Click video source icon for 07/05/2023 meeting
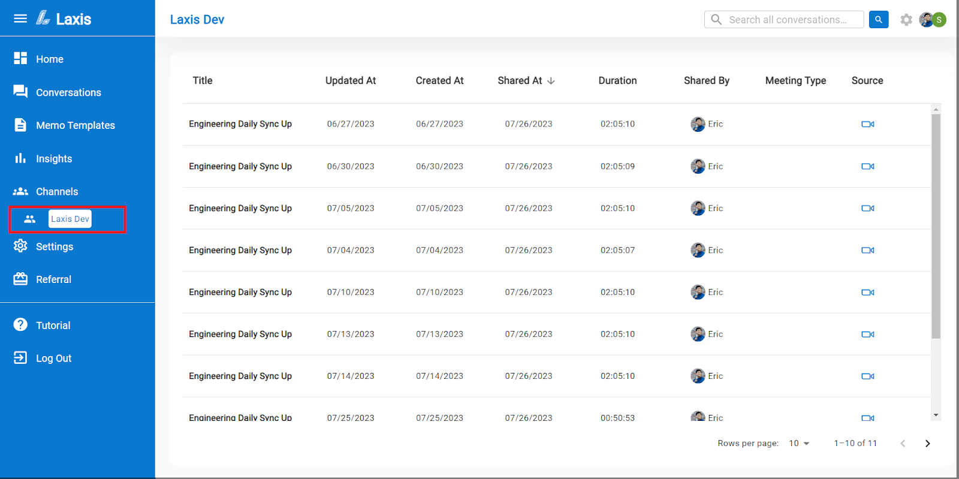Viewport: 959px width, 479px height. pyautogui.click(x=868, y=208)
